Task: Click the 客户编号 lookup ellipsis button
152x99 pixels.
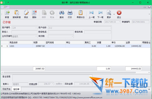Action: pos(36,28)
